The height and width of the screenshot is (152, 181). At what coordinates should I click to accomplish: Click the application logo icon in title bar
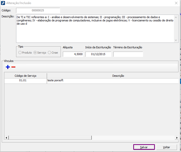(3, 3)
